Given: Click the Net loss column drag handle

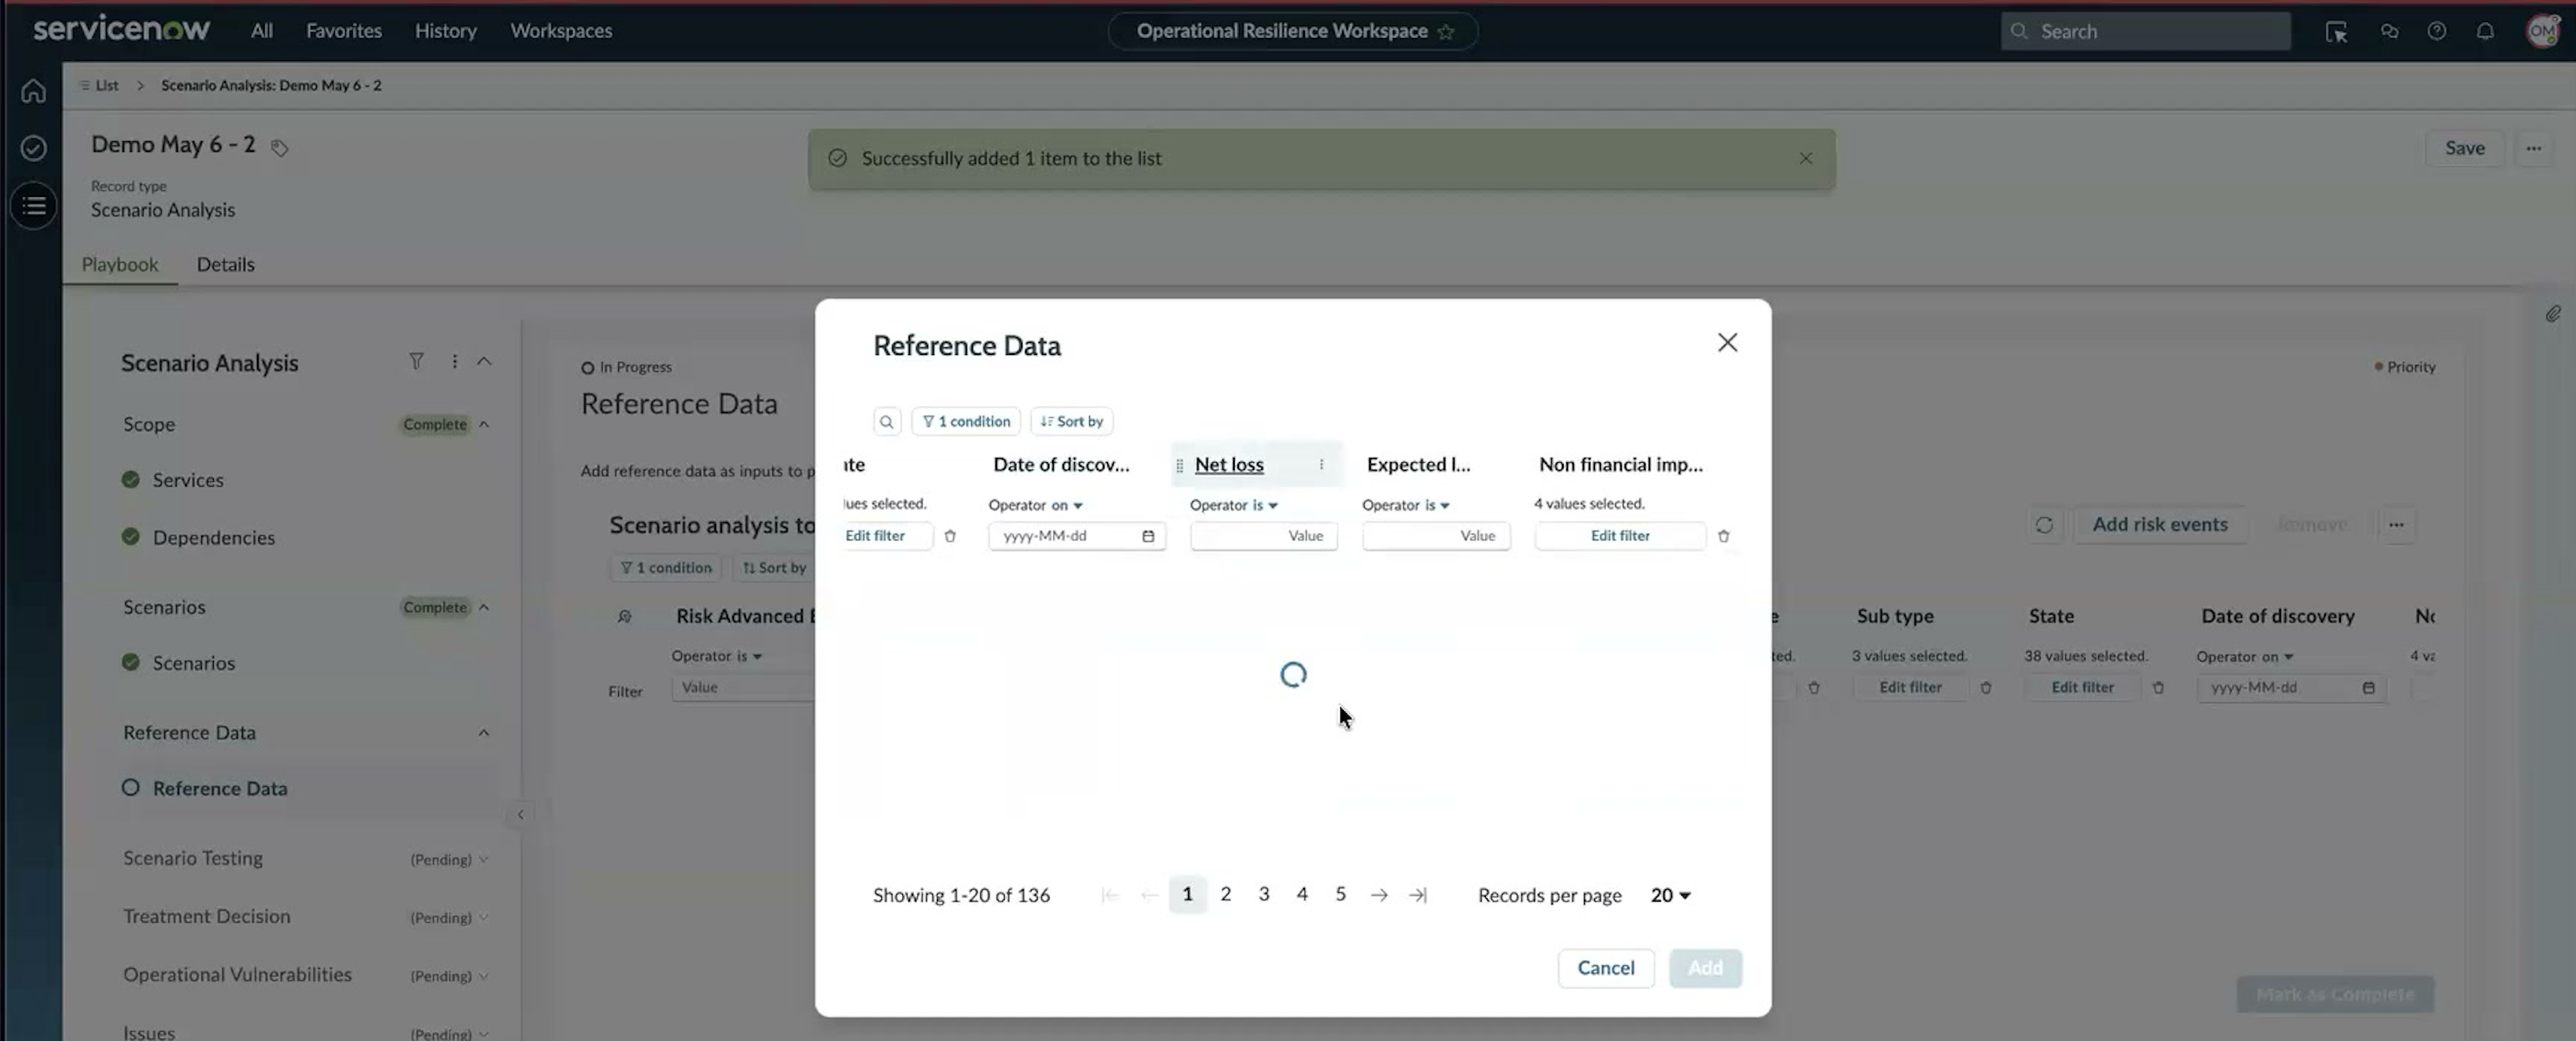Looking at the screenshot, I should 1179,466.
